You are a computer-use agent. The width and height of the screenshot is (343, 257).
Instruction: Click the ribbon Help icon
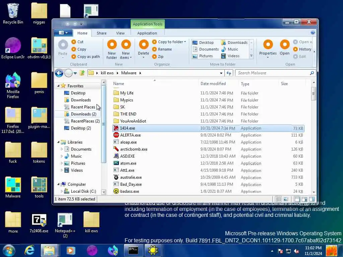[313, 33]
